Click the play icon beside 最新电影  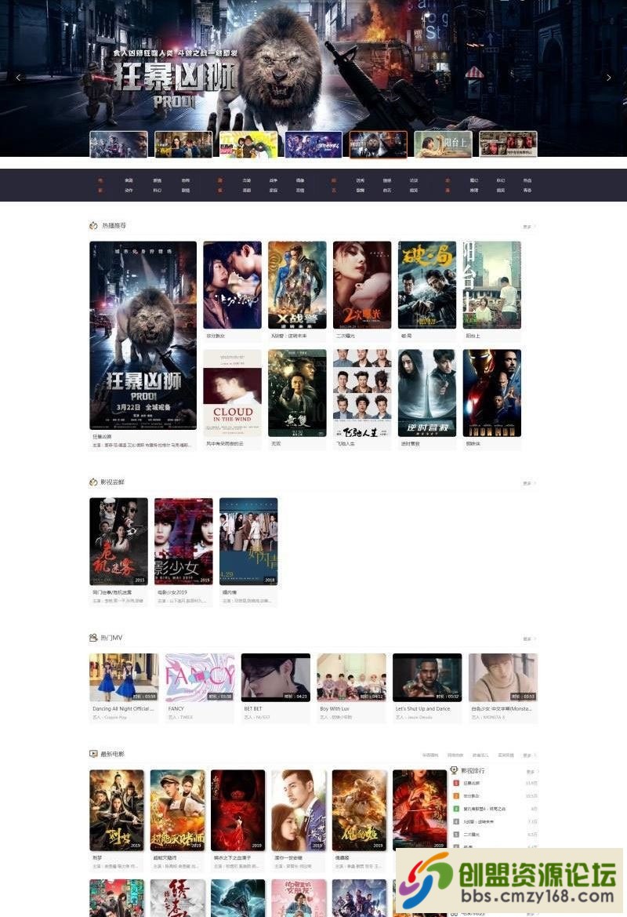click(93, 754)
